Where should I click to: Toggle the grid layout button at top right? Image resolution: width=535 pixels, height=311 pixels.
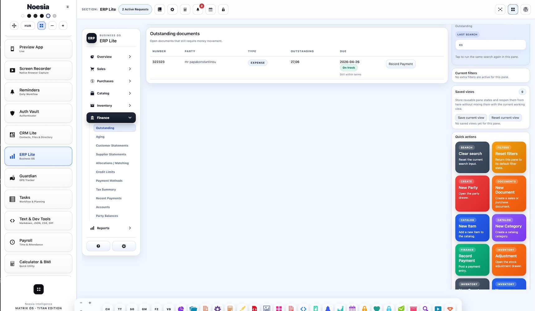(x=513, y=9)
